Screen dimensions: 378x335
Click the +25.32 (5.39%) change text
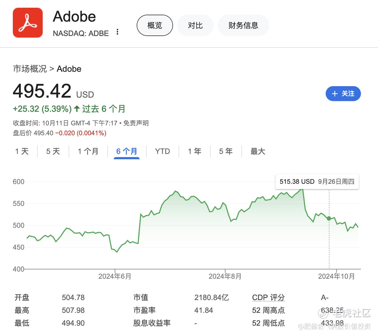42,109
